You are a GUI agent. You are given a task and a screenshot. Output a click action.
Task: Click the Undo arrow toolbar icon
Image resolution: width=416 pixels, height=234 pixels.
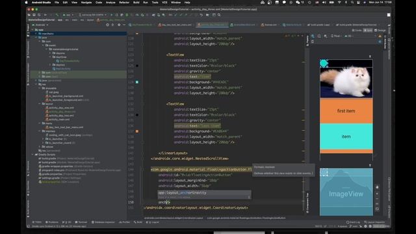point(201,15)
